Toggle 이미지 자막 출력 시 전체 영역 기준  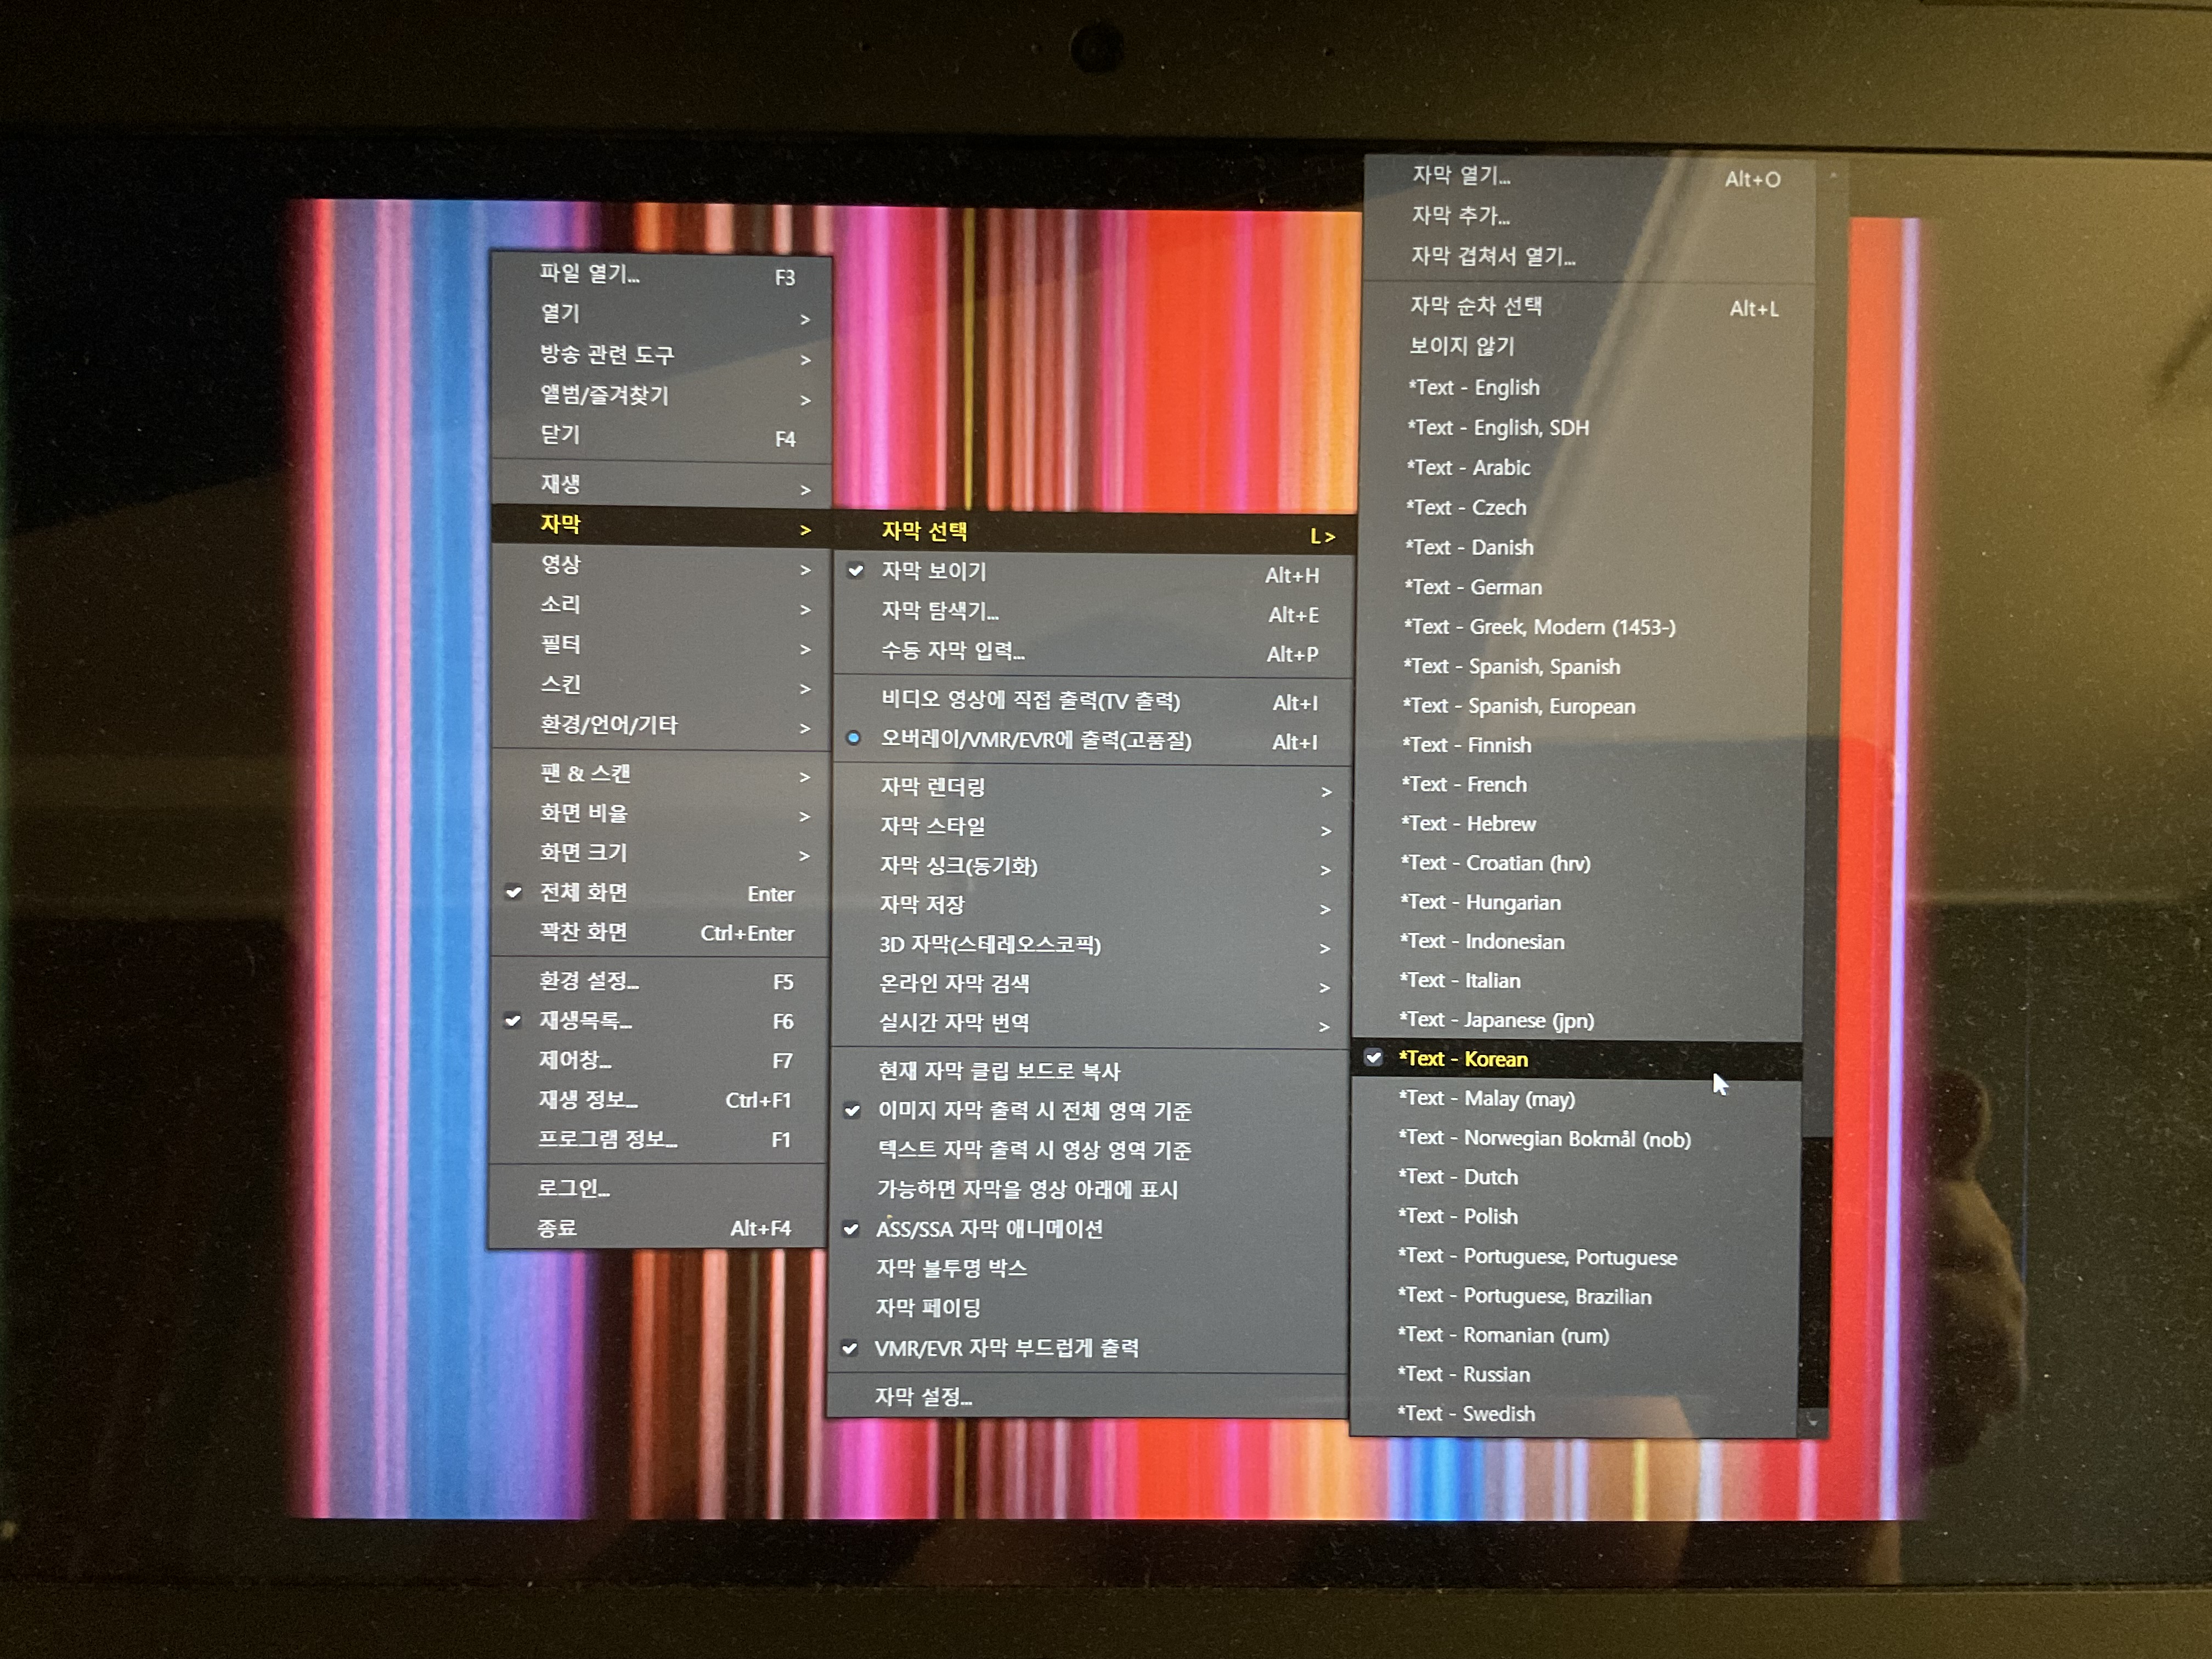pos(1089,1111)
